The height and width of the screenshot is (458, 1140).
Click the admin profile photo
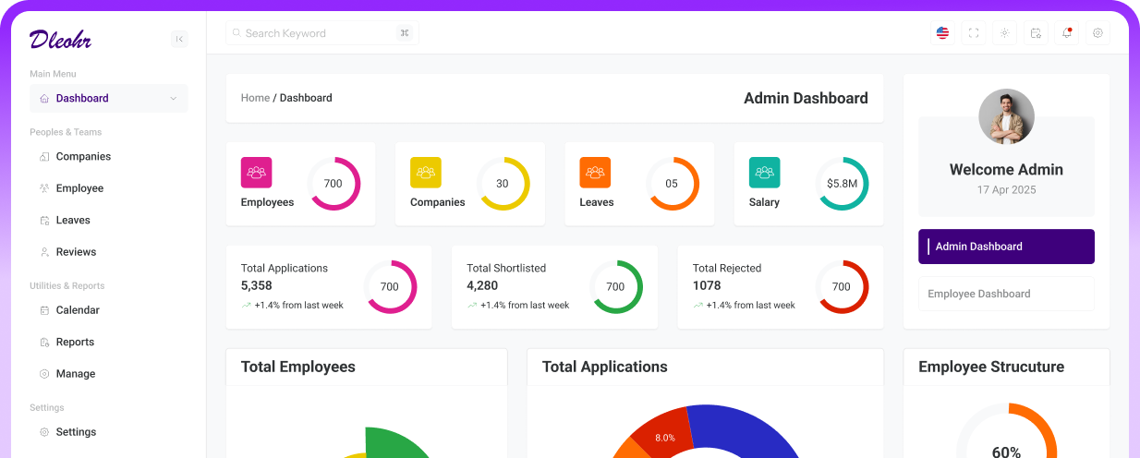pos(1006,116)
